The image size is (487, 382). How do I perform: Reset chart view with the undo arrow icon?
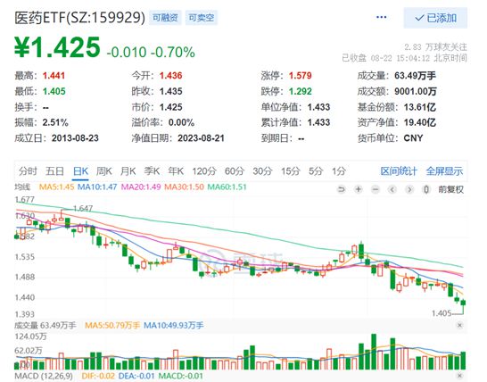342,189
